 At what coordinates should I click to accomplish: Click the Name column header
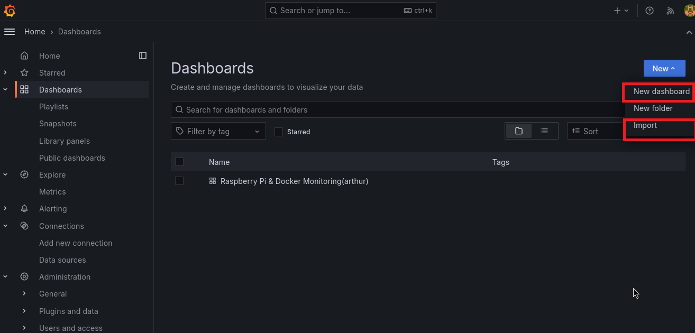click(x=219, y=162)
